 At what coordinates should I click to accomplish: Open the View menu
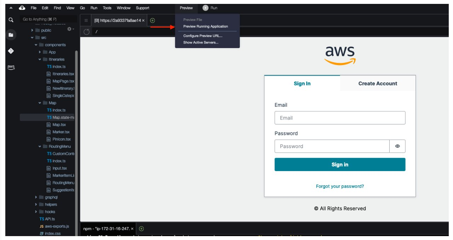tap(70, 8)
